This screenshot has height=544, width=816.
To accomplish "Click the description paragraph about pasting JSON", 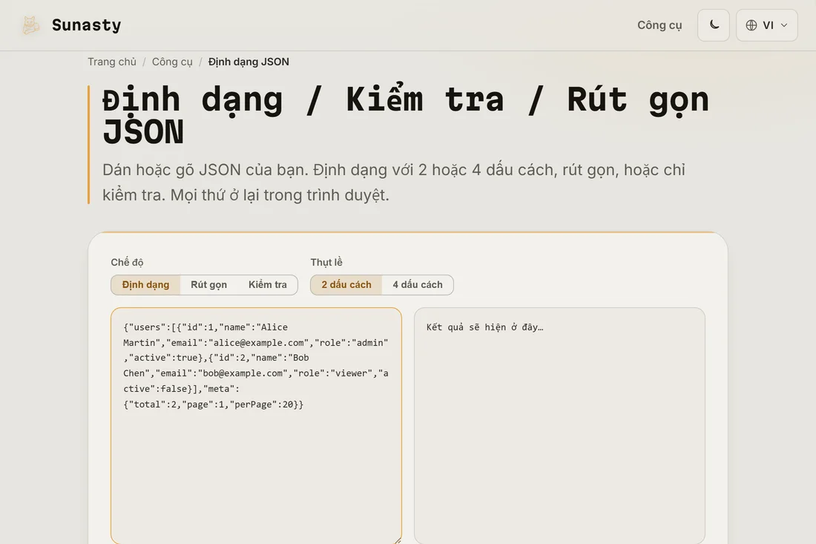I will pos(393,183).
